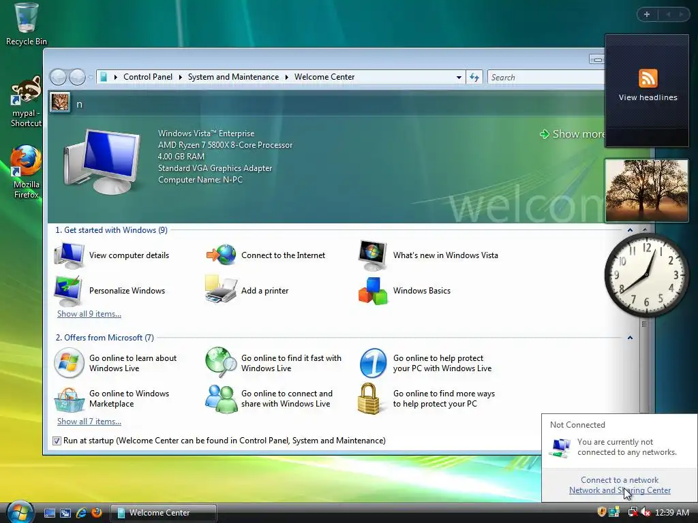Click Connect to a network link
Screen dimensions: 698x523
click(619, 480)
